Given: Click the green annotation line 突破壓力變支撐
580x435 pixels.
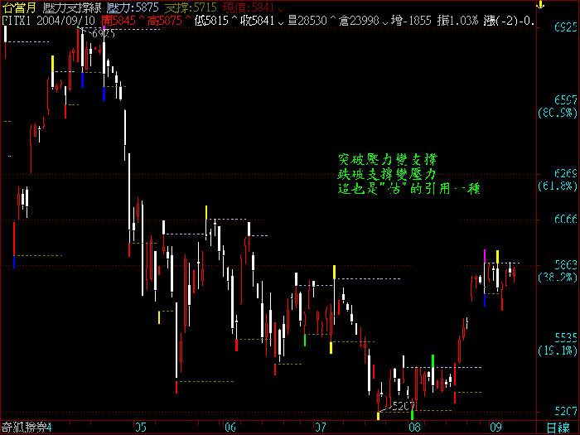Looking at the screenshot, I should 388,160.
